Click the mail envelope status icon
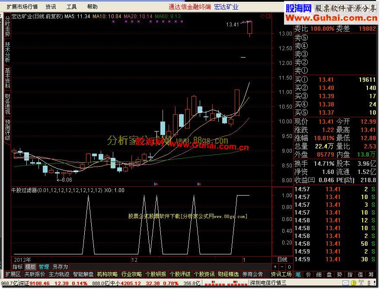The image size is (380, 289). pos(346,283)
